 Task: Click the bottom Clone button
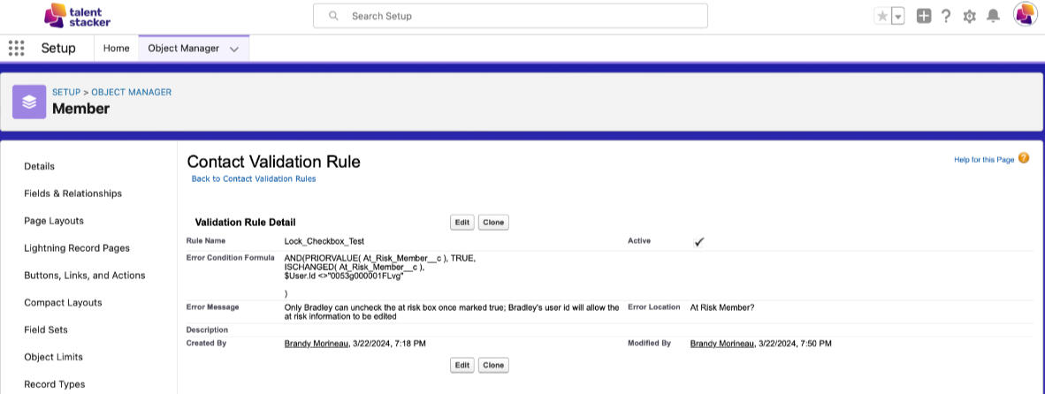[493, 365]
